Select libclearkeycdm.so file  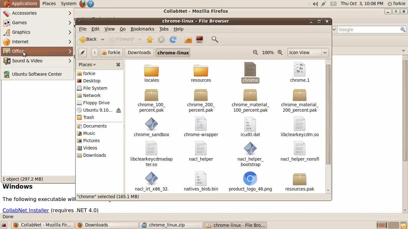pyautogui.click(x=300, y=127)
